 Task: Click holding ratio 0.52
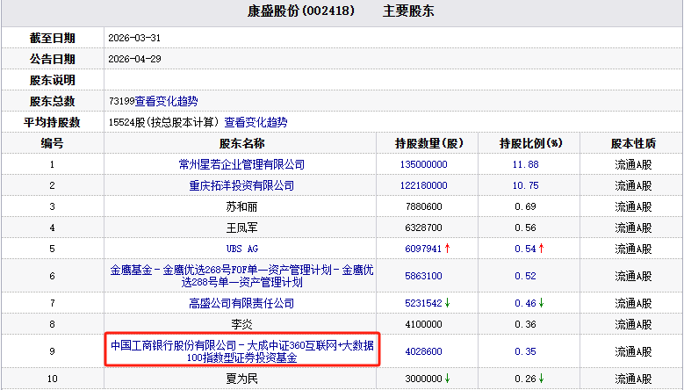[x=525, y=276]
